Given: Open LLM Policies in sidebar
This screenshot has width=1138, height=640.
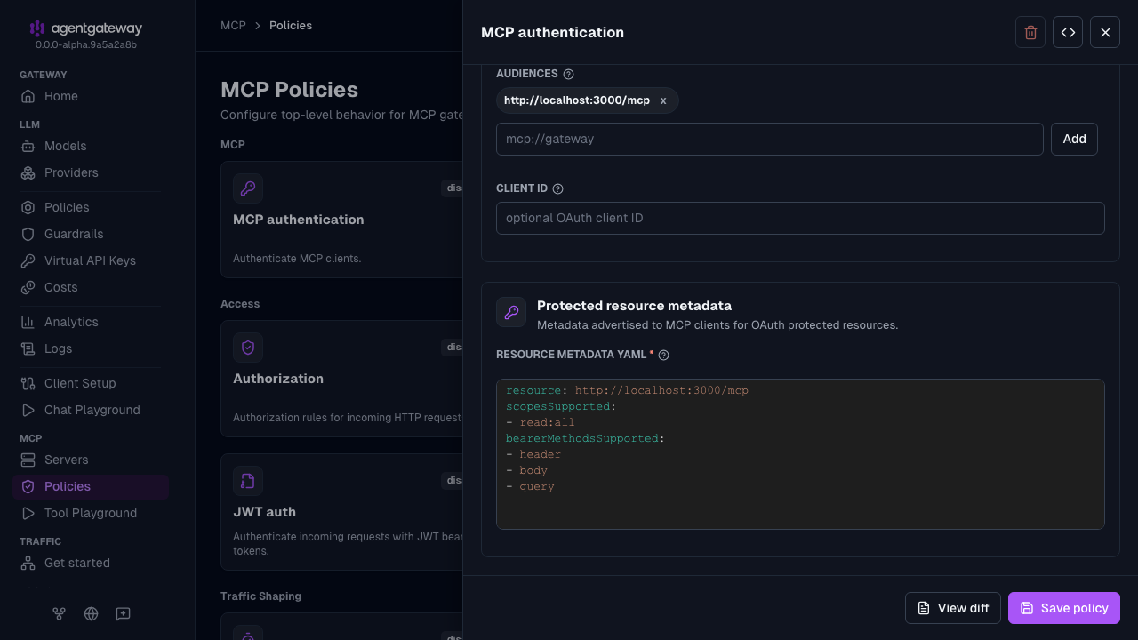Looking at the screenshot, I should (91, 207).
